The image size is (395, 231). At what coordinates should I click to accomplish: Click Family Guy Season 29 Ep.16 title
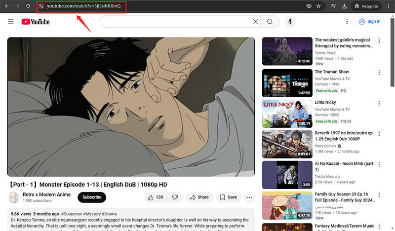tap(345, 197)
